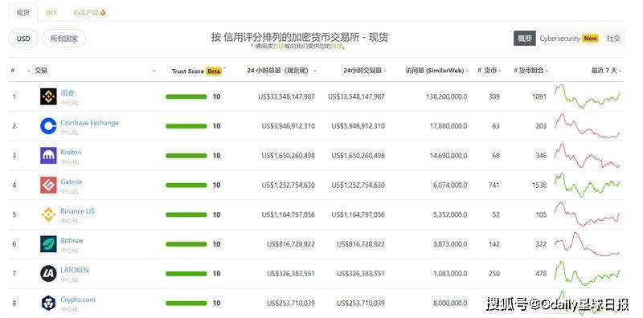Click Coinbase pair count 203

541,126
